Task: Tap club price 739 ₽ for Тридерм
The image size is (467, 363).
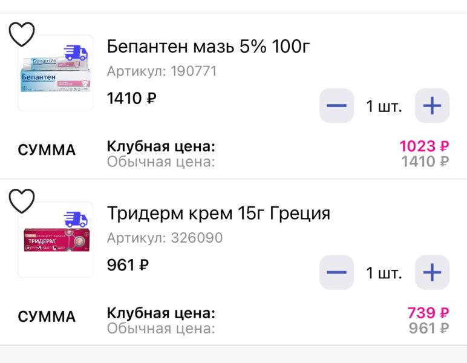Action: click(x=428, y=313)
